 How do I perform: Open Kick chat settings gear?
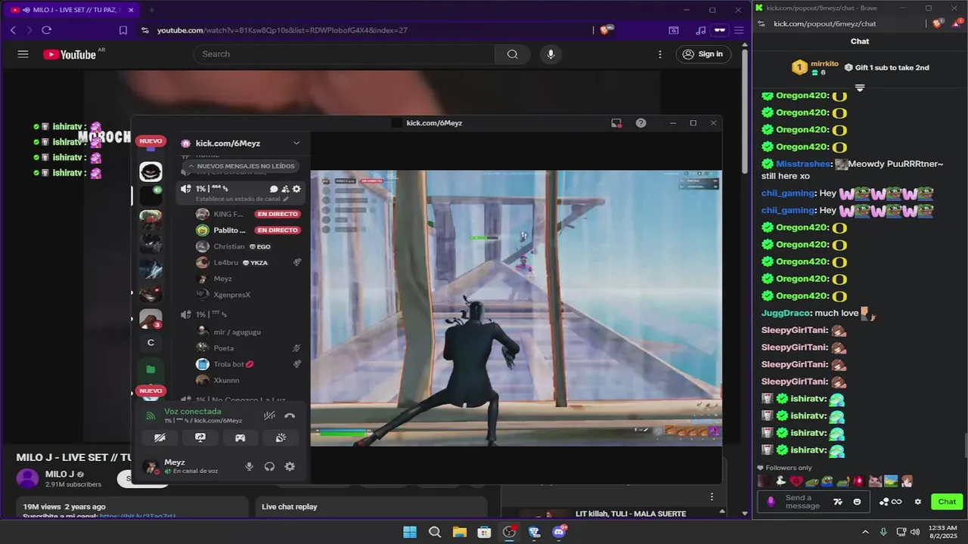(918, 502)
